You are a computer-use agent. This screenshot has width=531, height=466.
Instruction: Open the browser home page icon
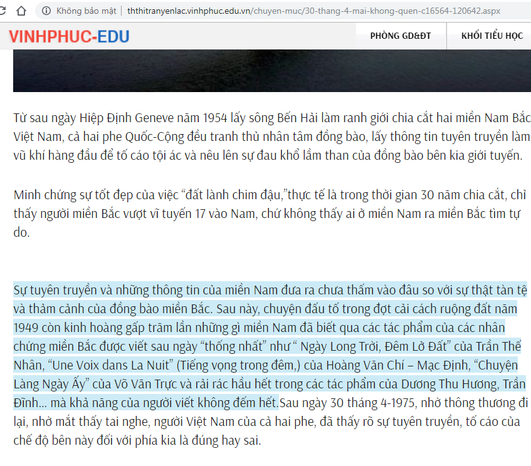(21, 11)
